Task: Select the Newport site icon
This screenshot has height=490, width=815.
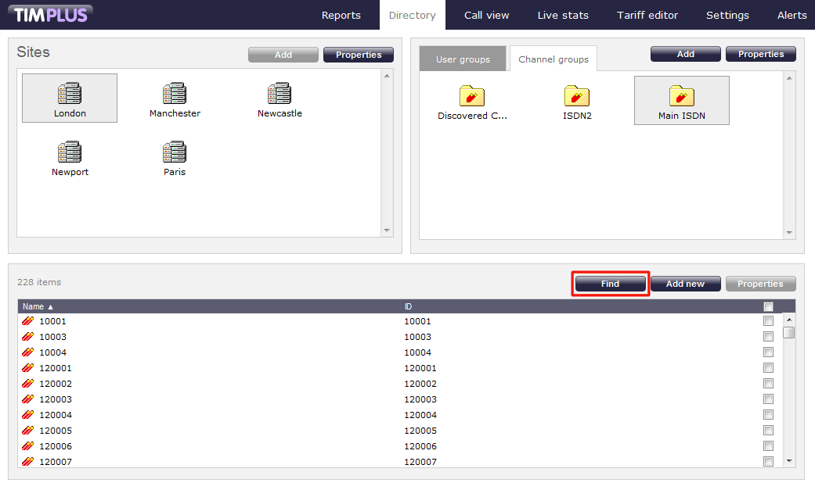Action: click(70, 152)
